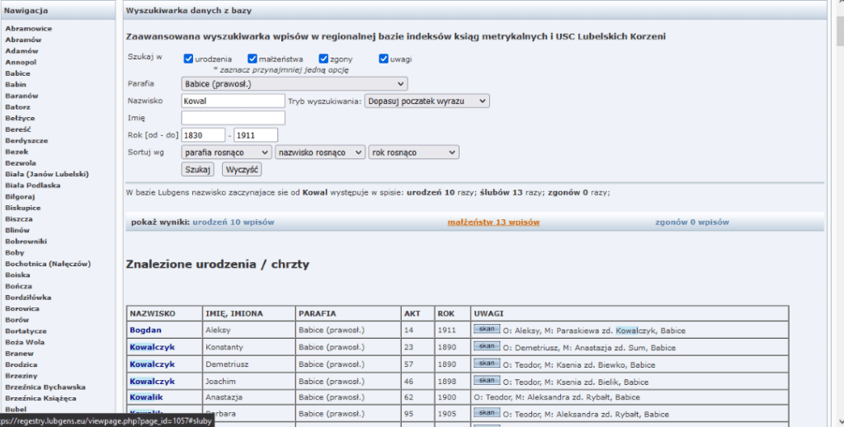Screen dimensions: 844x427
Task: Open the Parafia dropdown showing Babice (prawosł.)
Action: tap(294, 83)
